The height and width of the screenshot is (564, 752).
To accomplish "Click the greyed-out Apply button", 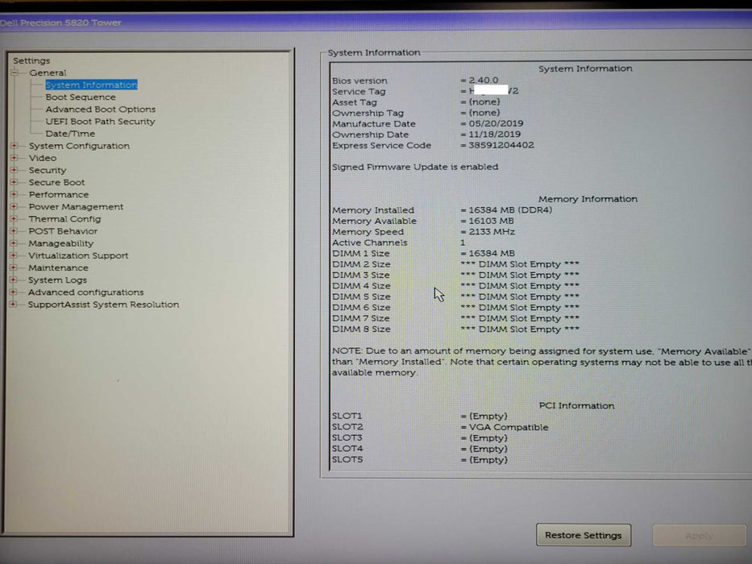I will pos(700,535).
